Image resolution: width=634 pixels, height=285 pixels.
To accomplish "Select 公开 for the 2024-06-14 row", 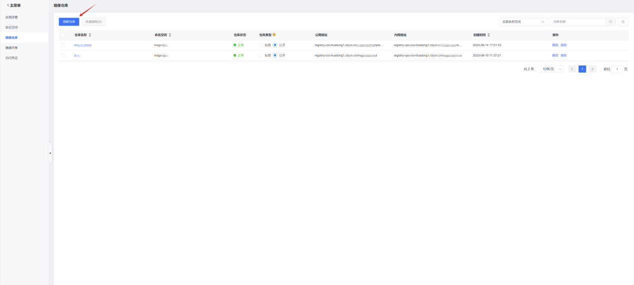I will [275, 45].
